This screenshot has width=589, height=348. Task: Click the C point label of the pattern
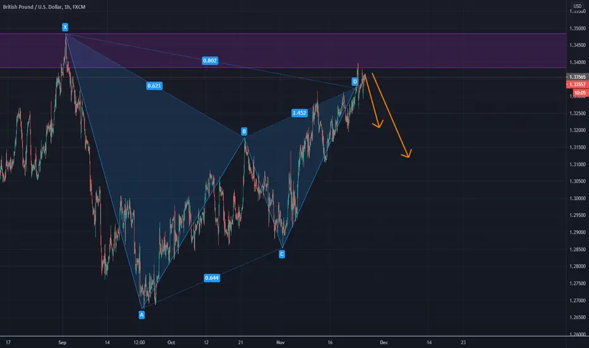coord(282,254)
